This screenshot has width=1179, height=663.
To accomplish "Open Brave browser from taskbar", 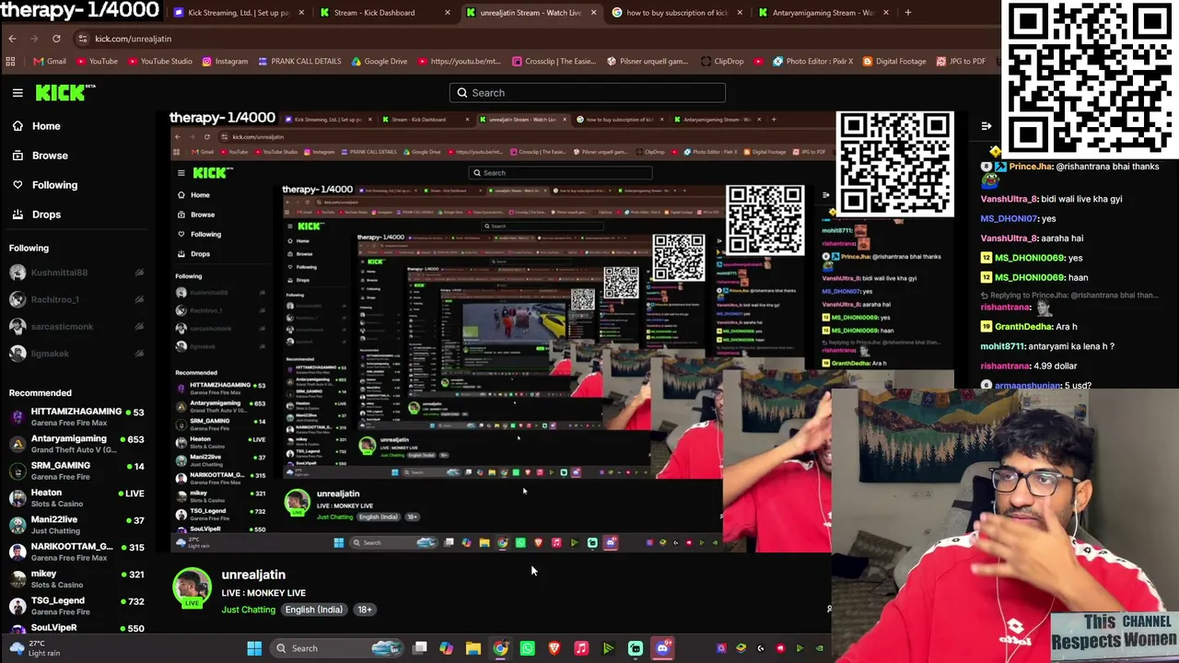I will tap(554, 648).
